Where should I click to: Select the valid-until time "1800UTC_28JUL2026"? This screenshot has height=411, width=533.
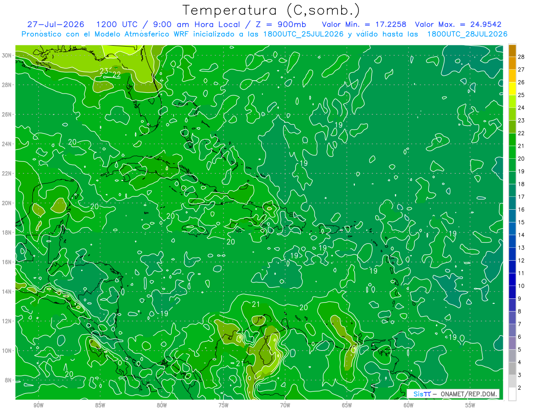[467, 34]
